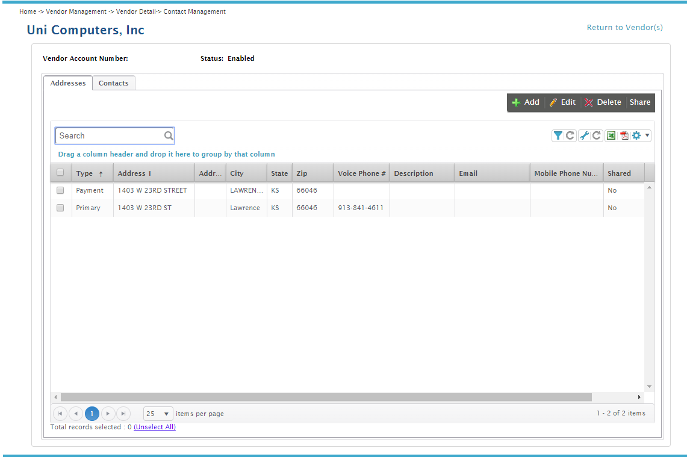Click the Edit button with the pencil icon
Screen dimensions: 687x457
[562, 102]
